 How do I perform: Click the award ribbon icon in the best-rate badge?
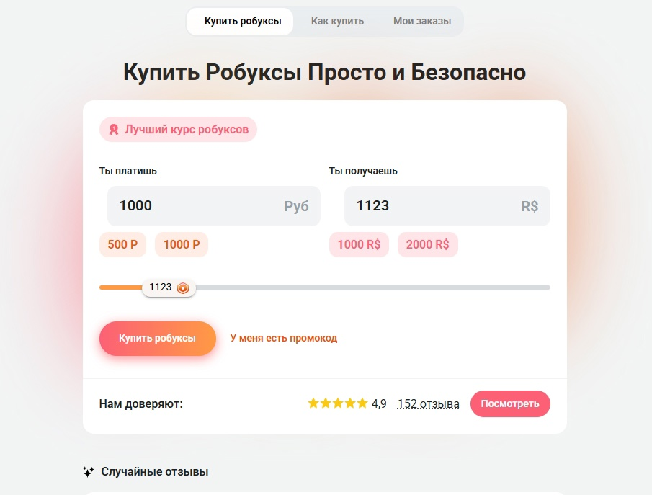pyautogui.click(x=113, y=130)
